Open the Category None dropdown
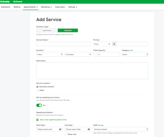 point(135,54)
